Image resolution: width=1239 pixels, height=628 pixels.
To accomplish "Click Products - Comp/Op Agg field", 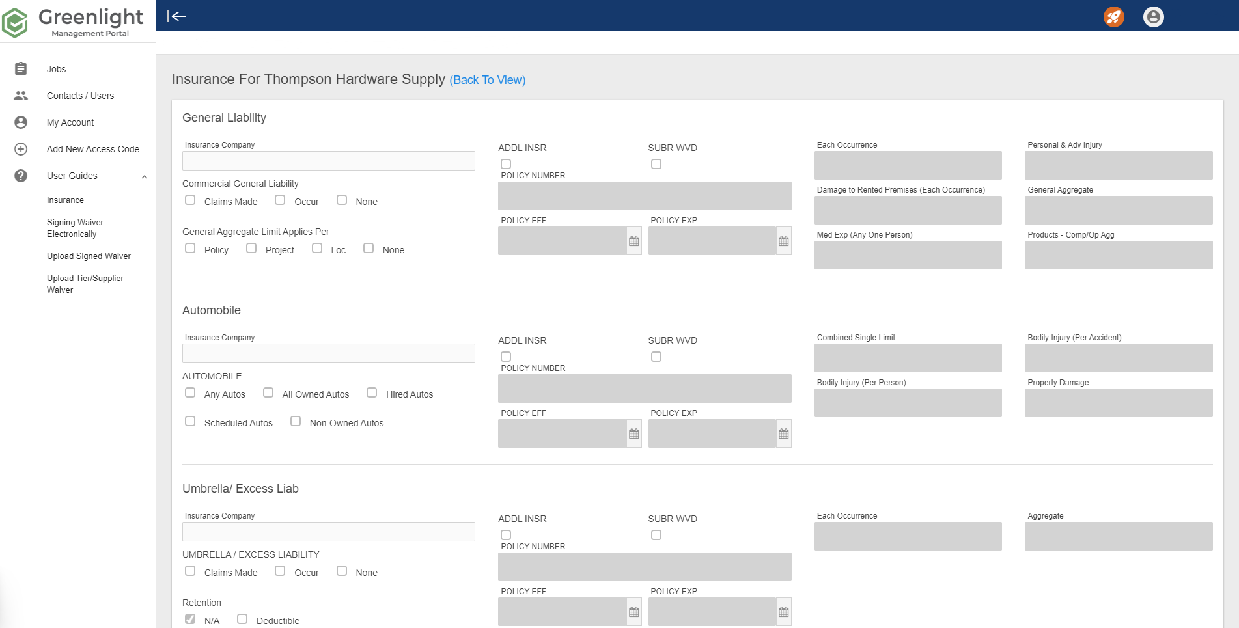I will pos(1119,255).
